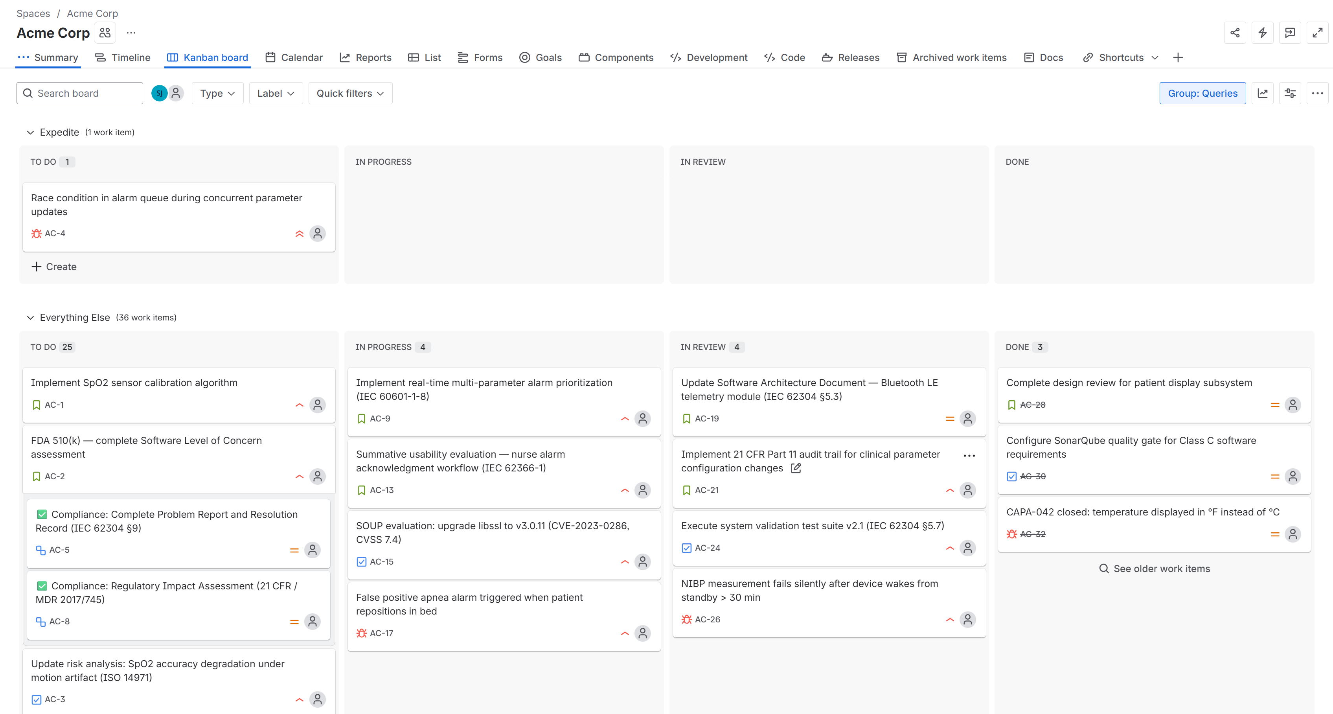This screenshot has width=1333, height=714.
Task: Click assignee avatar on AC-28 card
Action: click(1293, 405)
